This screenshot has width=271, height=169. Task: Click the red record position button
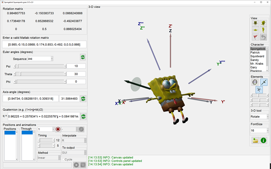coord(58,129)
